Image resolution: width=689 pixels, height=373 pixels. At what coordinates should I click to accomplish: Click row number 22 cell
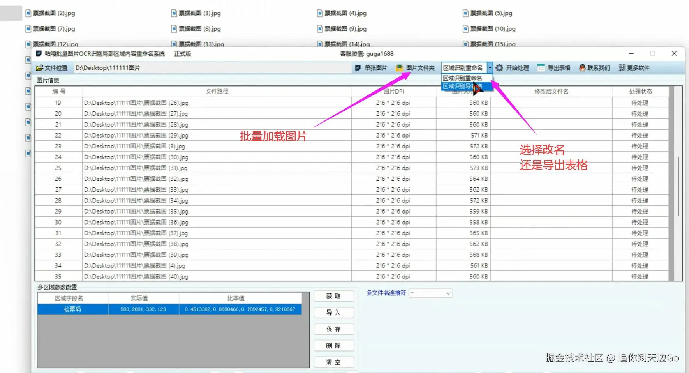pos(58,135)
